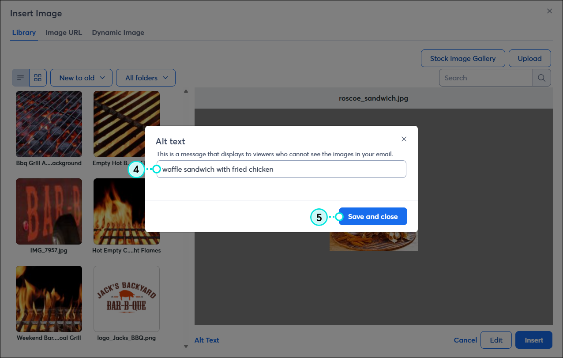This screenshot has width=563, height=358.
Task: Open the Stock Image Gallery
Action: click(462, 58)
